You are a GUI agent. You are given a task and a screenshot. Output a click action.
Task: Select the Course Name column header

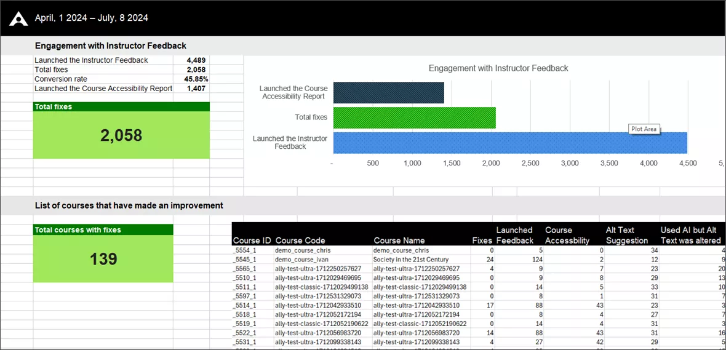click(399, 241)
